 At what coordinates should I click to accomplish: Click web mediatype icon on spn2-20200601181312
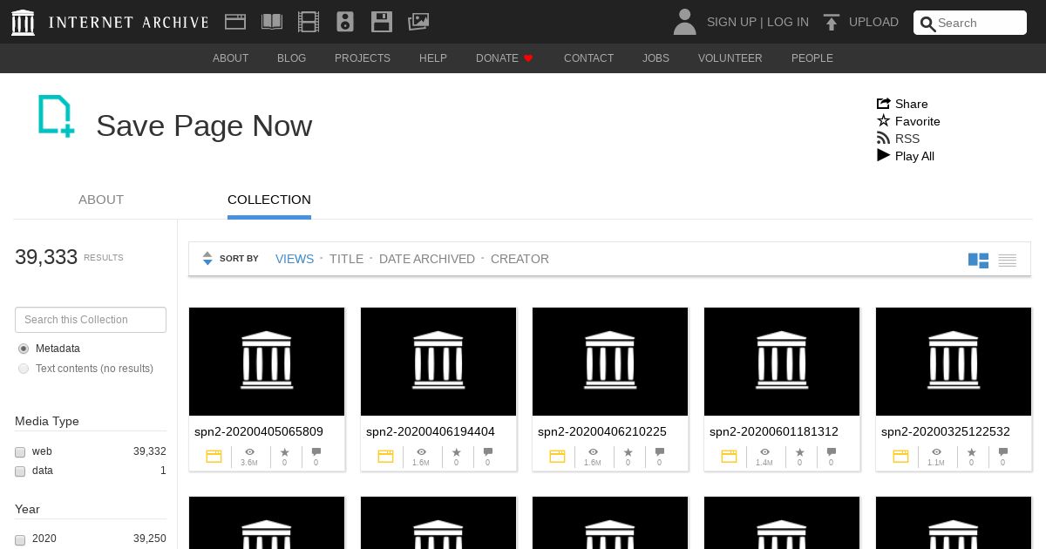coord(730,456)
